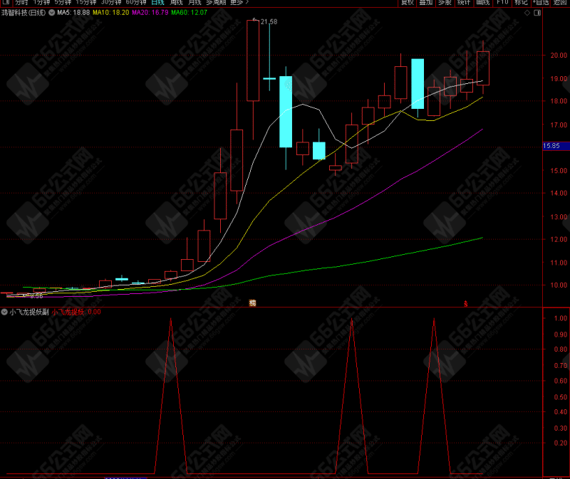
Task: Switch chart to 60分钟 period
Action: (x=136, y=2)
